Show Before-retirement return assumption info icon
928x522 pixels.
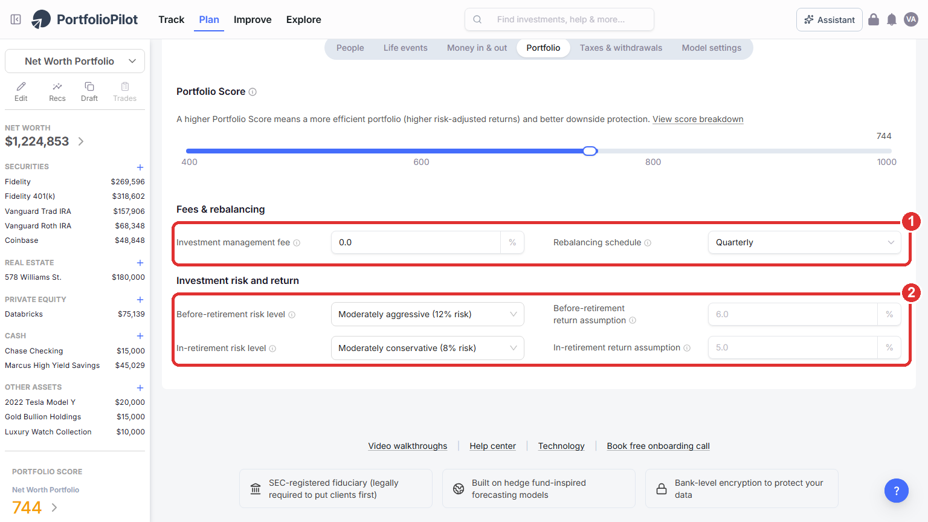[x=633, y=320]
